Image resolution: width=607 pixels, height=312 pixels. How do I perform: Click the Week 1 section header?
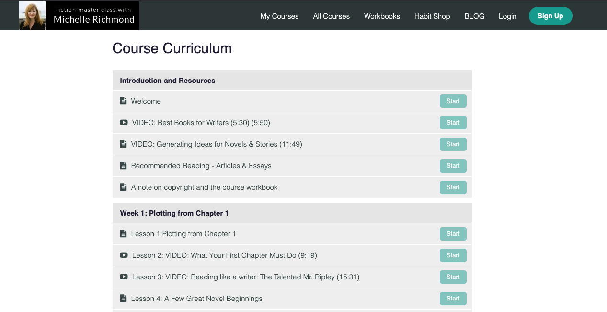(174, 213)
